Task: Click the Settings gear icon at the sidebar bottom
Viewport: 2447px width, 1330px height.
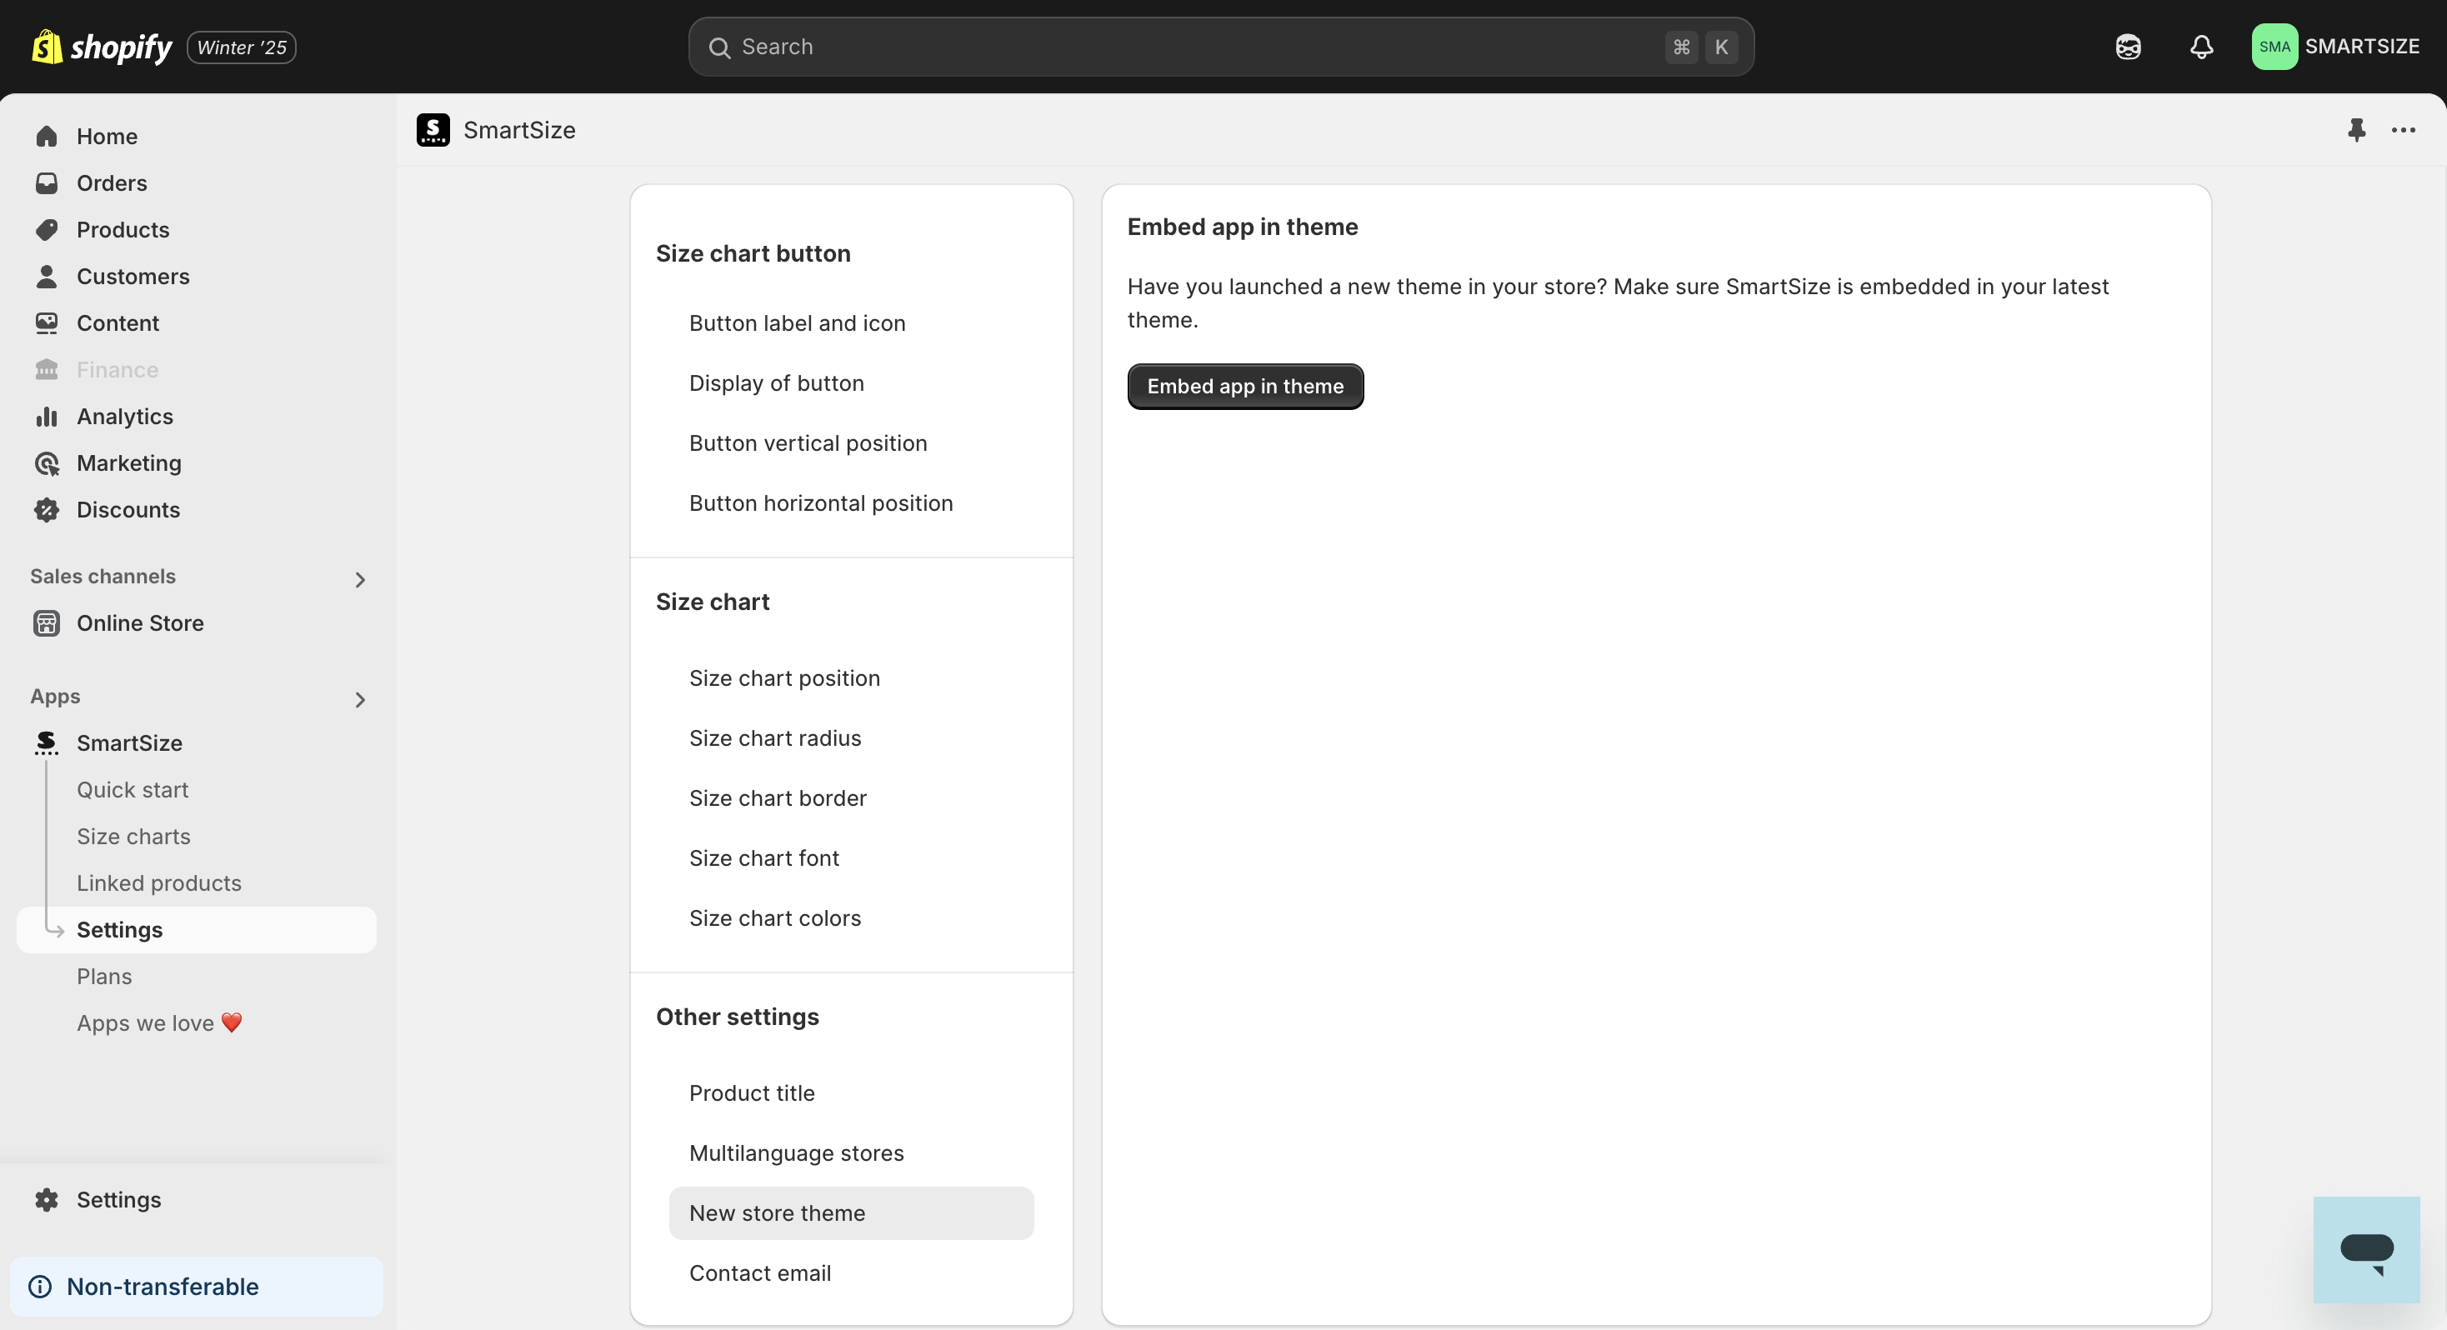Action: coord(47,1200)
